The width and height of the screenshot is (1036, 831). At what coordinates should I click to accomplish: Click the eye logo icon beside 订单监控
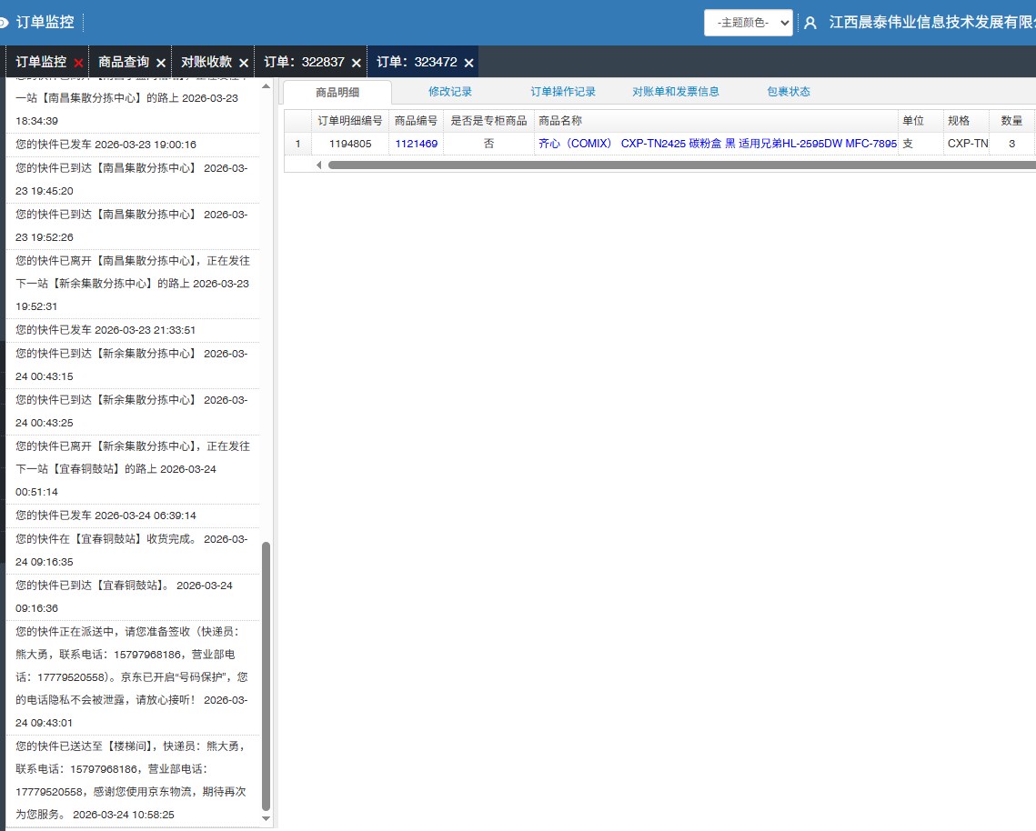coord(4,22)
